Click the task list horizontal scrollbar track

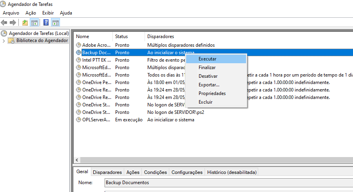coord(217,160)
